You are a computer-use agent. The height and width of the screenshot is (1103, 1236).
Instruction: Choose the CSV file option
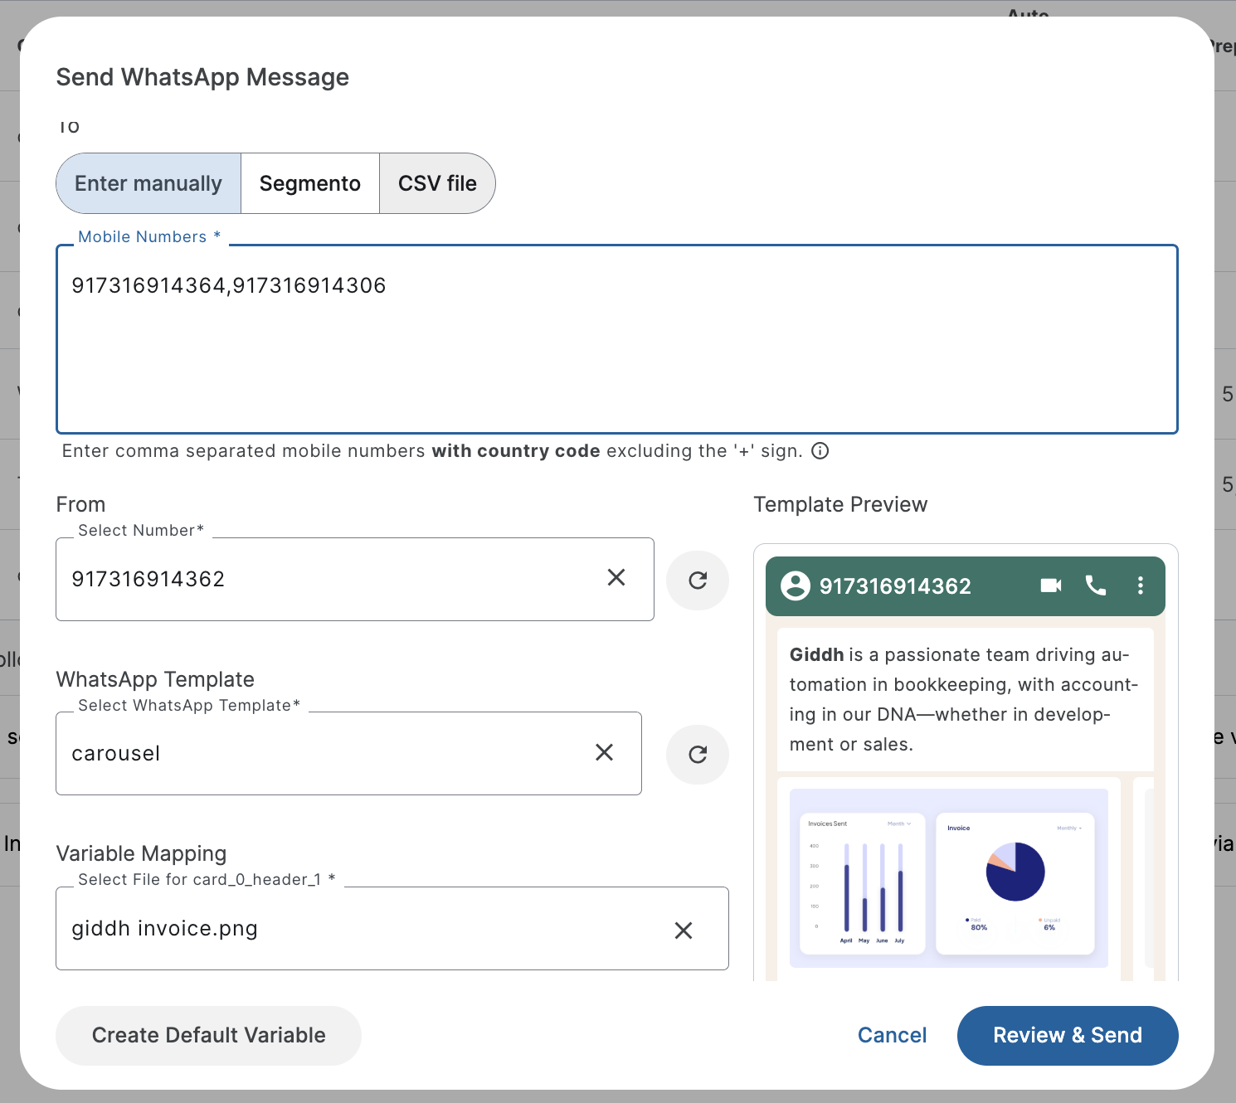tap(437, 183)
